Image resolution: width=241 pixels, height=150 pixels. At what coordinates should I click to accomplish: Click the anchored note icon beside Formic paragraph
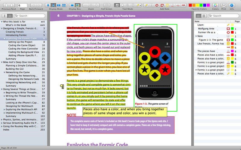(x=62, y=86)
